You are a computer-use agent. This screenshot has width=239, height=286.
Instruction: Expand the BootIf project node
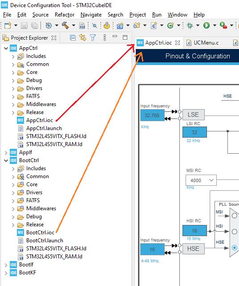[x=6, y=265]
